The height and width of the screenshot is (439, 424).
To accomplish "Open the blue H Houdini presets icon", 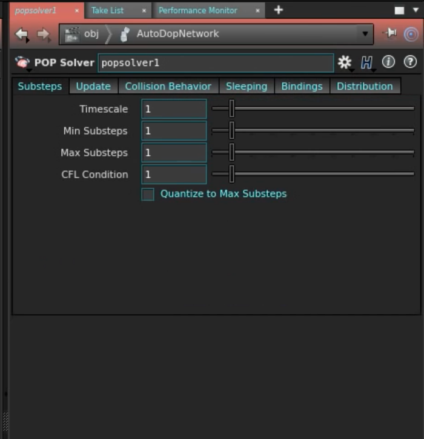I will point(366,62).
